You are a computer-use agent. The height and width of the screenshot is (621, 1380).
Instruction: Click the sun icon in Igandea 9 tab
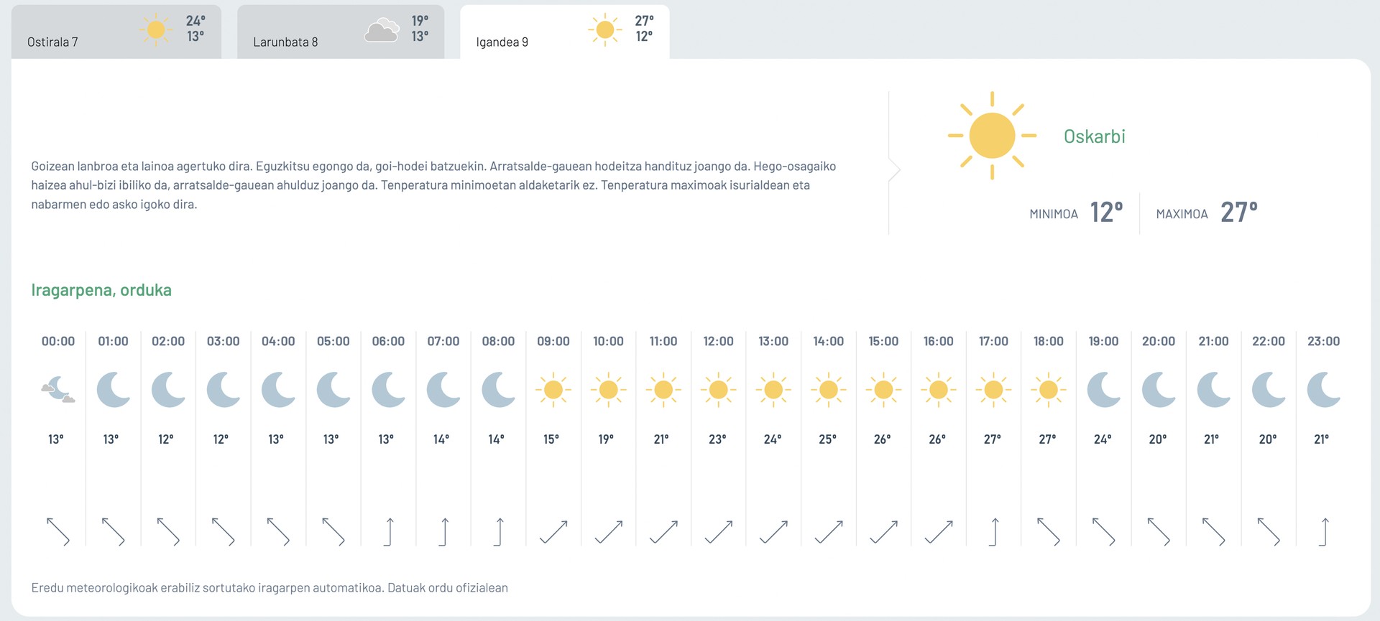(x=605, y=29)
